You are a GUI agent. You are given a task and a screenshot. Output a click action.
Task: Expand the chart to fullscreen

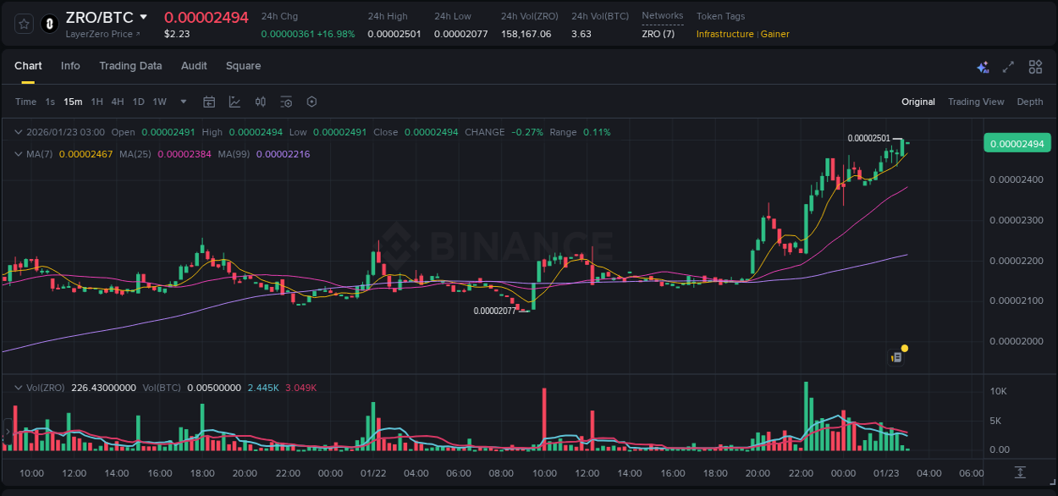pos(1008,66)
